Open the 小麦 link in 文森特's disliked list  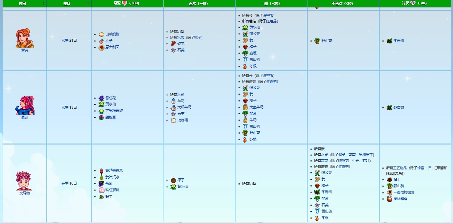coord(355,161)
